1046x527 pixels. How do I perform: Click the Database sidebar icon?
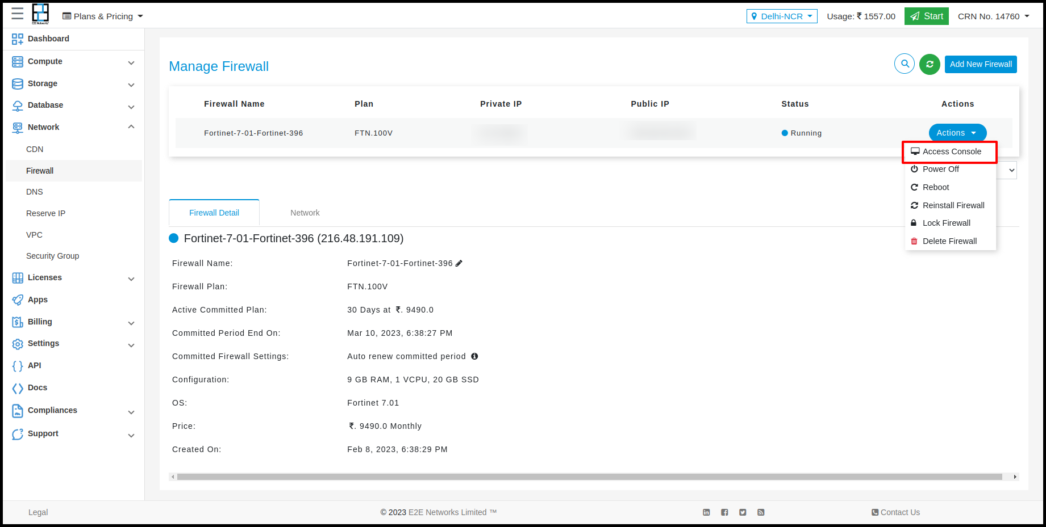pyautogui.click(x=18, y=106)
